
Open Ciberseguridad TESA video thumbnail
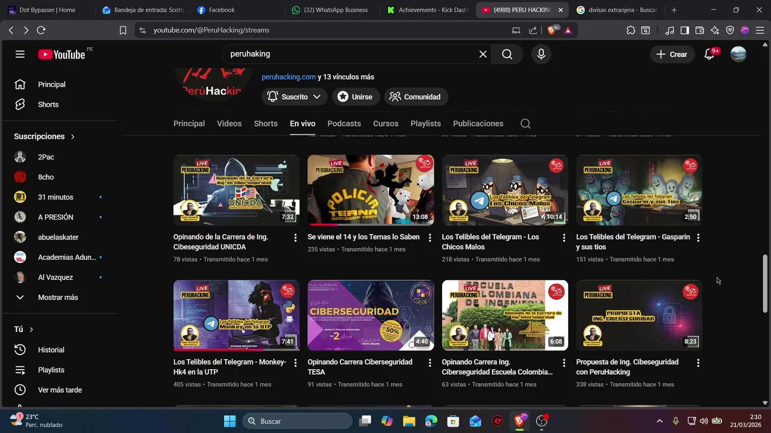(x=370, y=315)
